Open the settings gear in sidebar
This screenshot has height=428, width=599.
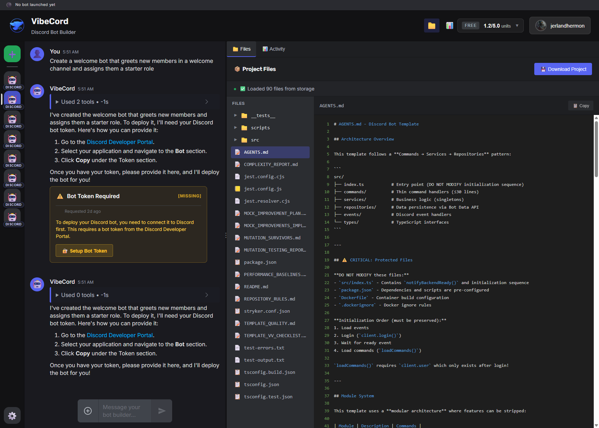(12, 415)
